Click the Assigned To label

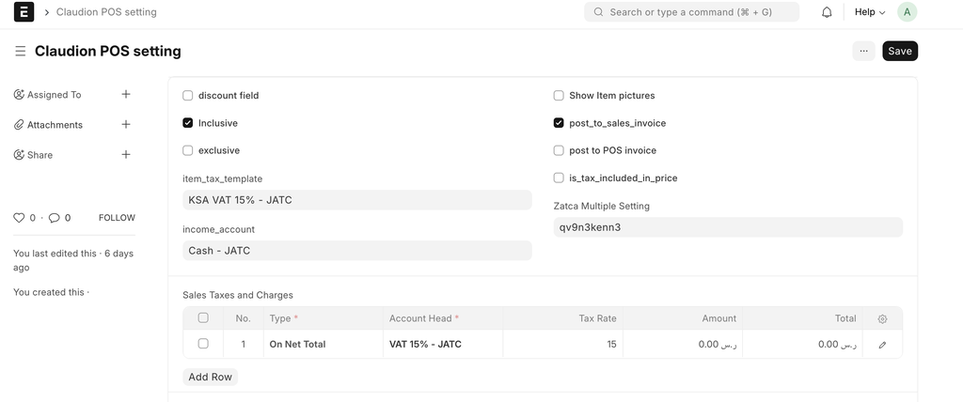pos(54,95)
